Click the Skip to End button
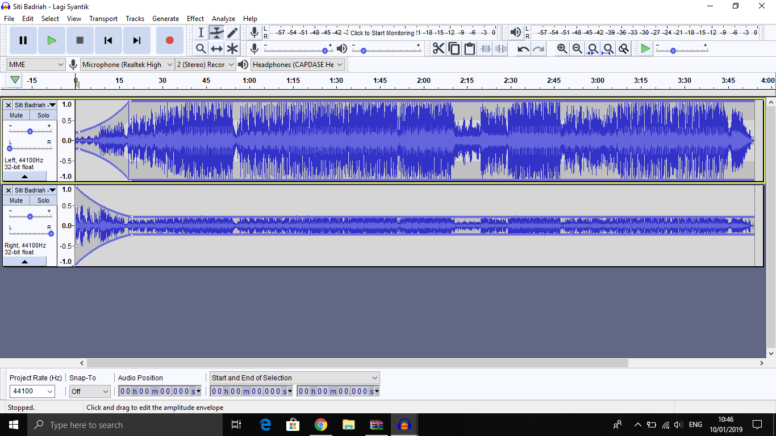This screenshot has height=436, width=776. tap(137, 40)
